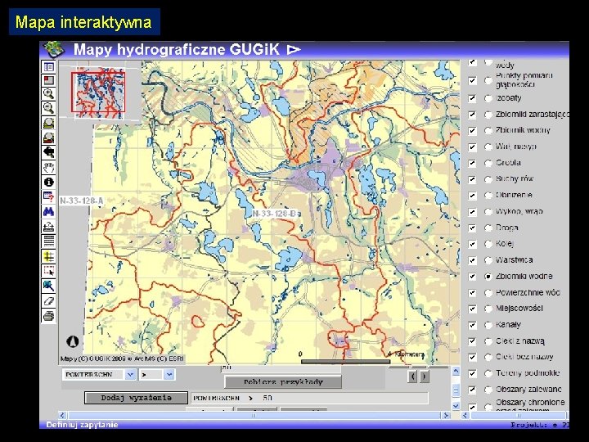The width and height of the screenshot is (589, 442).
Task: Go back to previous extent icon
Action: coord(49,152)
